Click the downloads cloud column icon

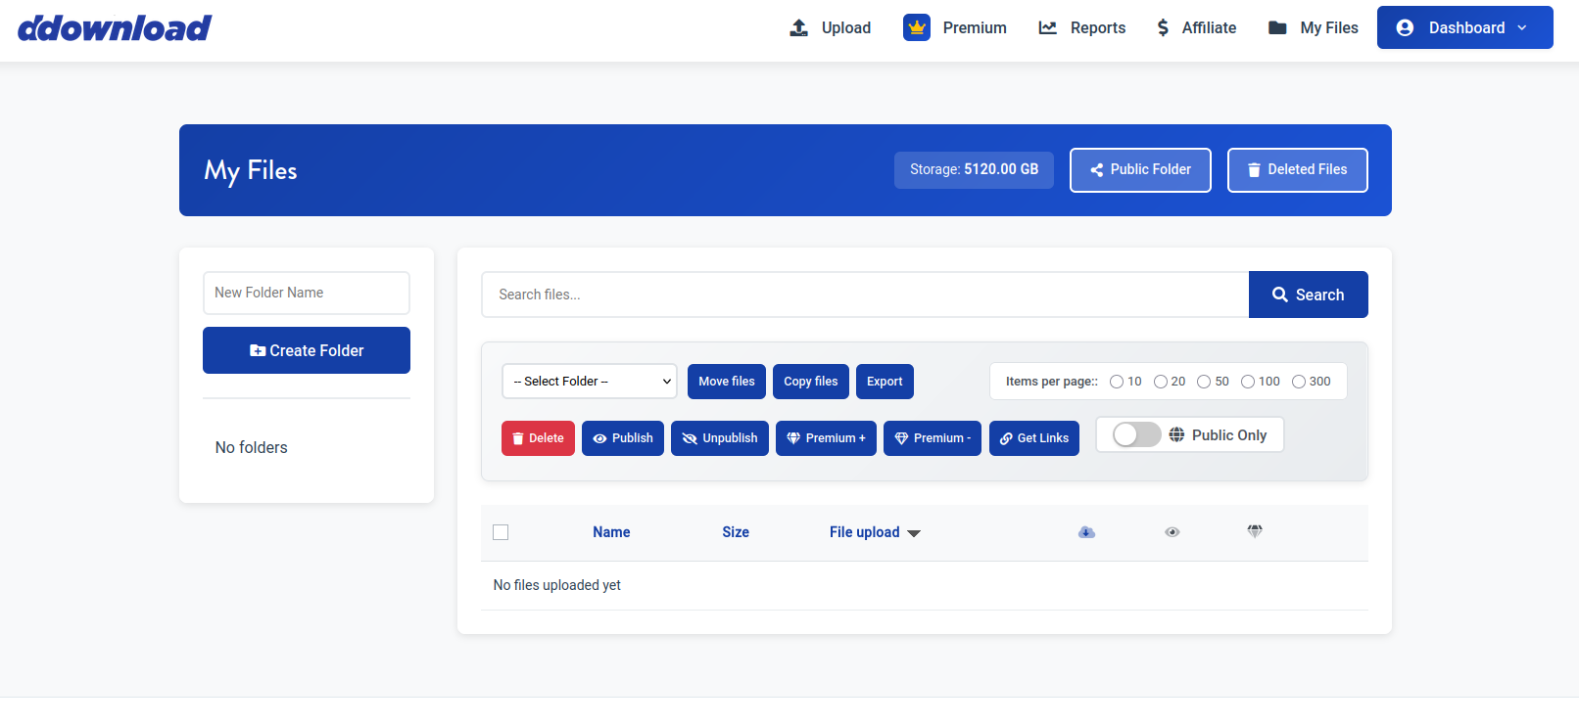[1086, 532]
